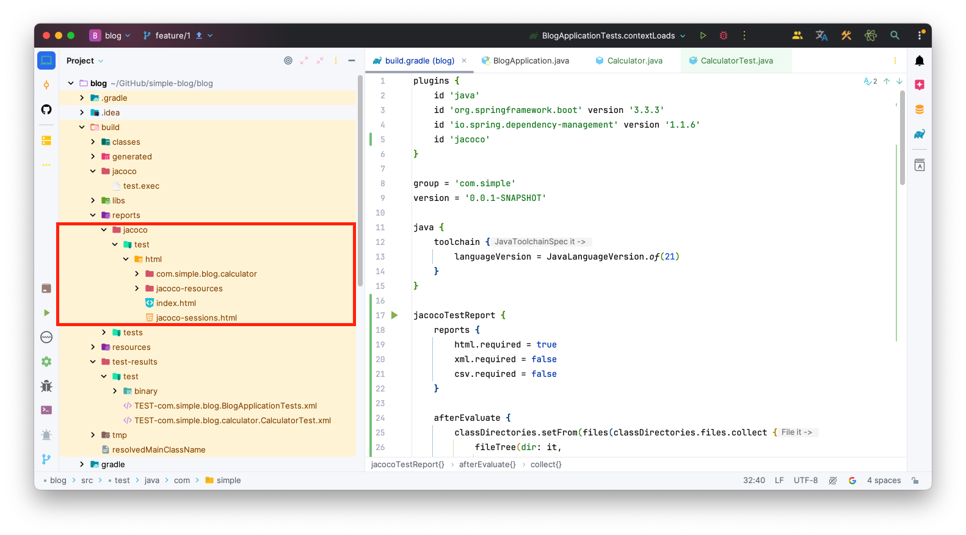
Task: Open Code With Me icon
Action: pyautogui.click(x=797, y=35)
